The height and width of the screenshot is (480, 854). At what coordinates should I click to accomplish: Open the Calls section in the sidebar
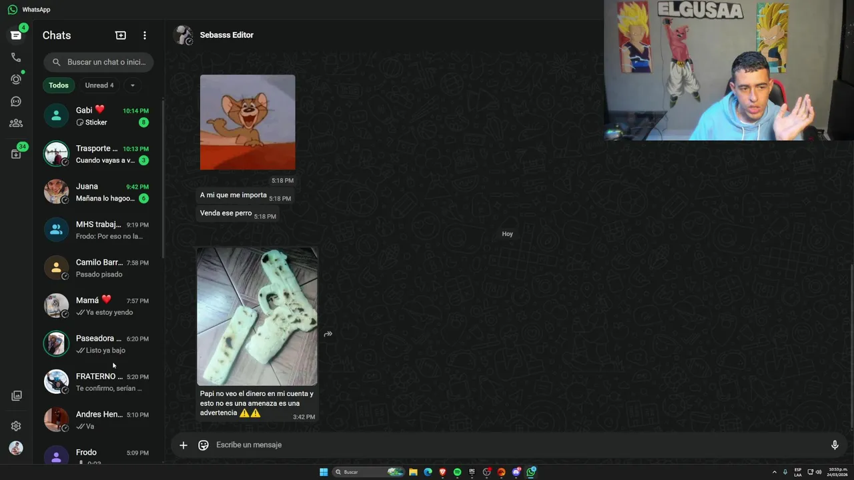(x=16, y=57)
